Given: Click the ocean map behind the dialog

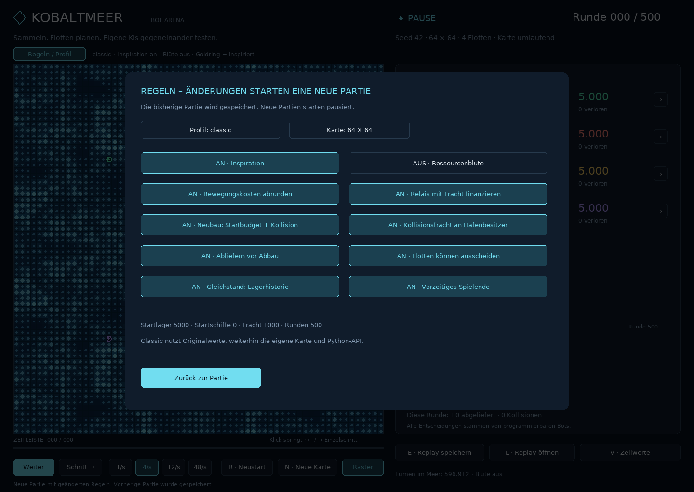Looking at the screenshot, I should point(69,249).
